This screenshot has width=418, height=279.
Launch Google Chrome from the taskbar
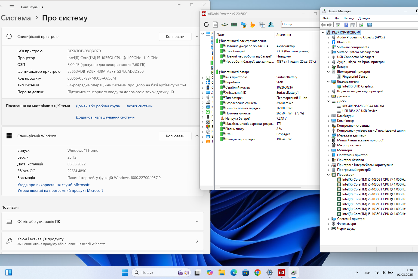[x=257, y=272]
